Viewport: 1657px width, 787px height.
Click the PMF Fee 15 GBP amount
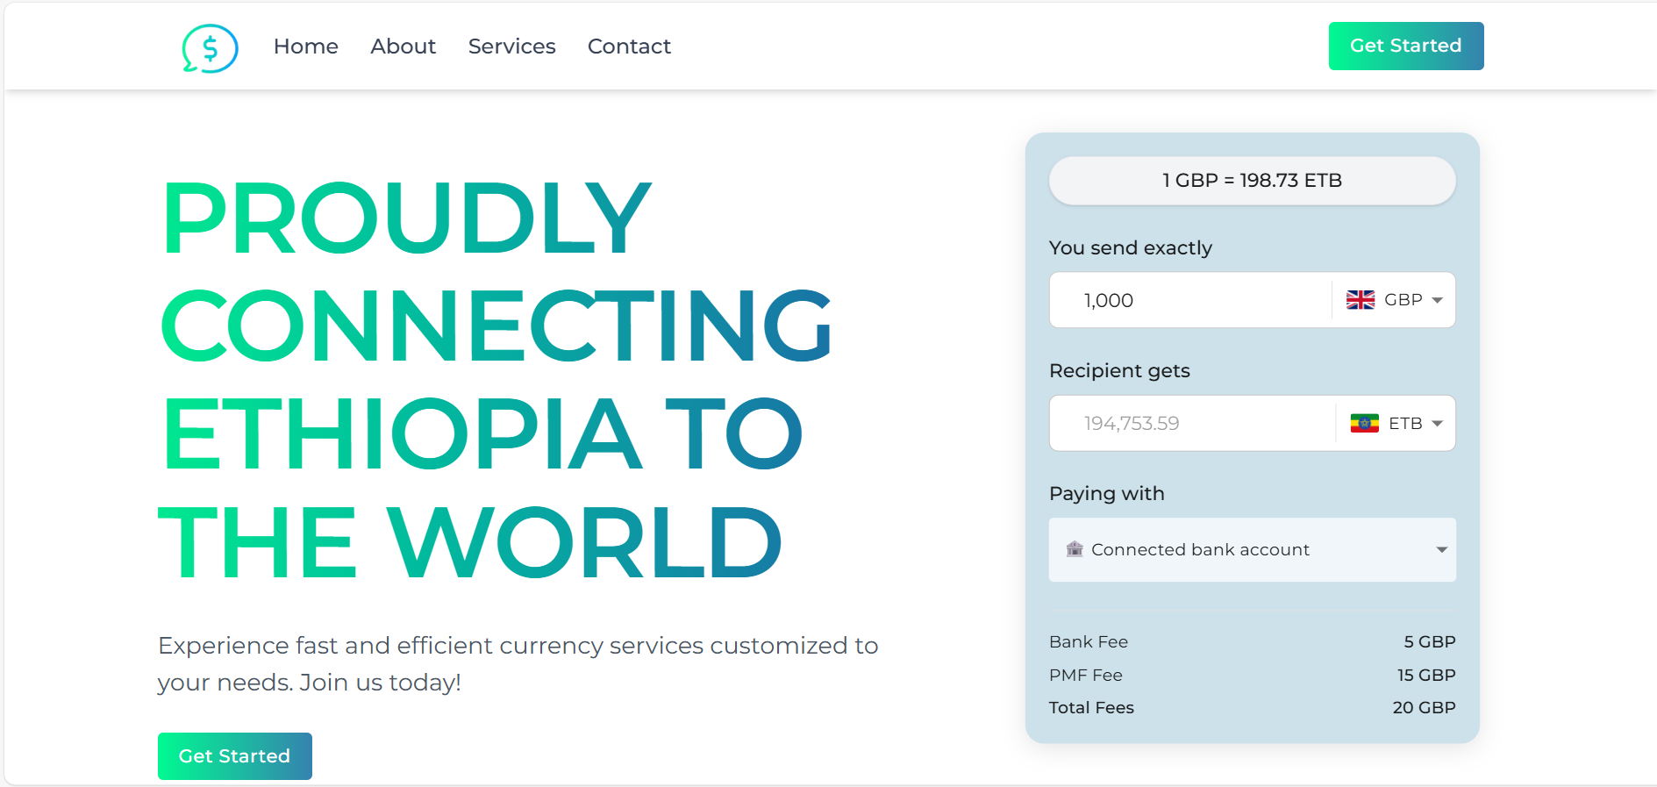(1426, 676)
